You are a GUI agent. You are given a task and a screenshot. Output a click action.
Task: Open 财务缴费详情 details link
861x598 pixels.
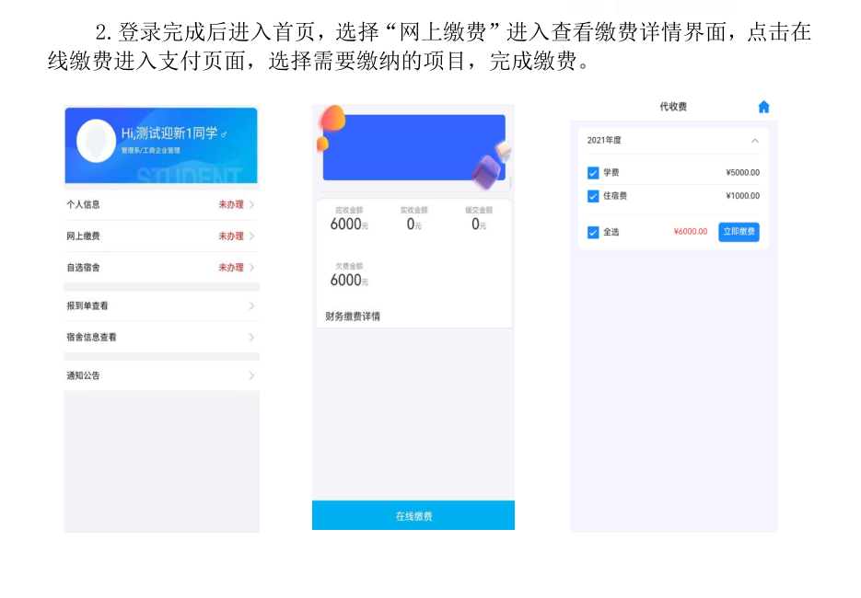tap(353, 316)
